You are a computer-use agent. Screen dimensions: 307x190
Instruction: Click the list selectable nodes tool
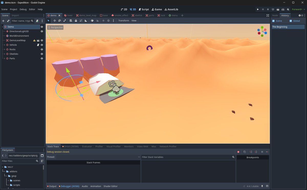71,20
